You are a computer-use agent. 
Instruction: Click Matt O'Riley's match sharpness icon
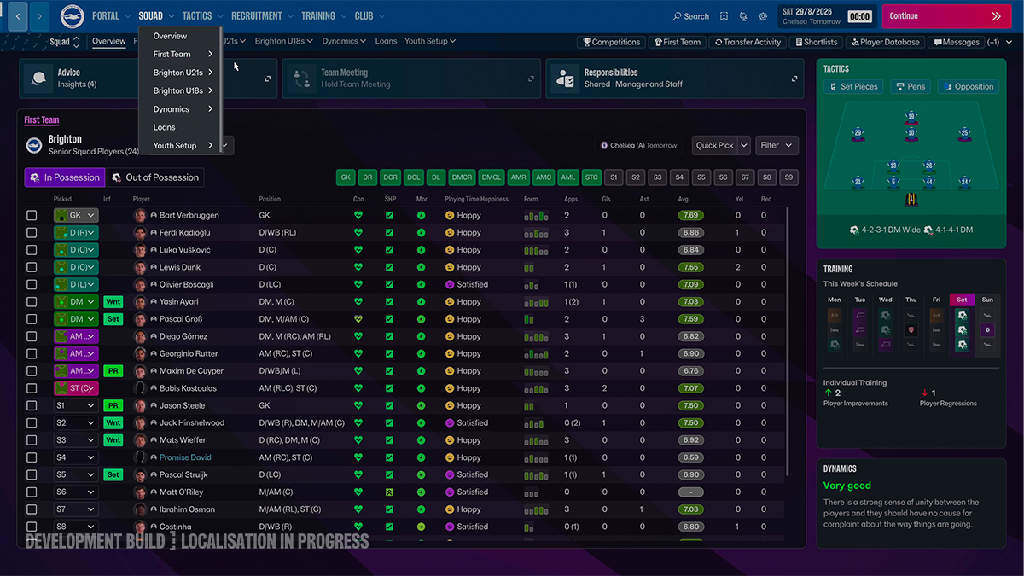click(389, 492)
